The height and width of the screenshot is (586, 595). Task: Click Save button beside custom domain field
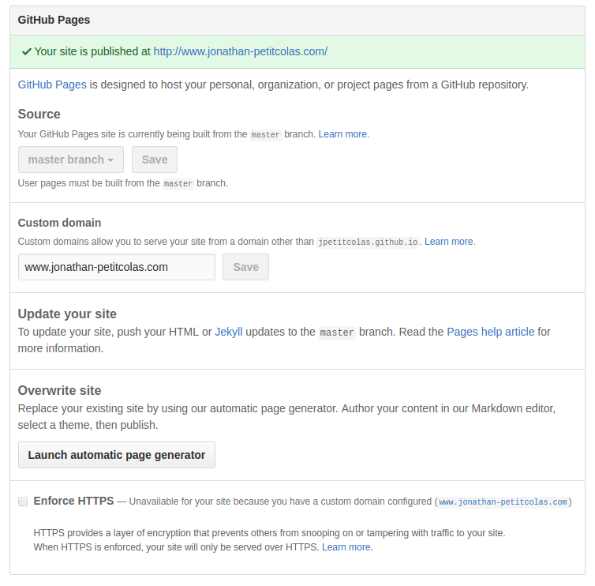point(245,267)
